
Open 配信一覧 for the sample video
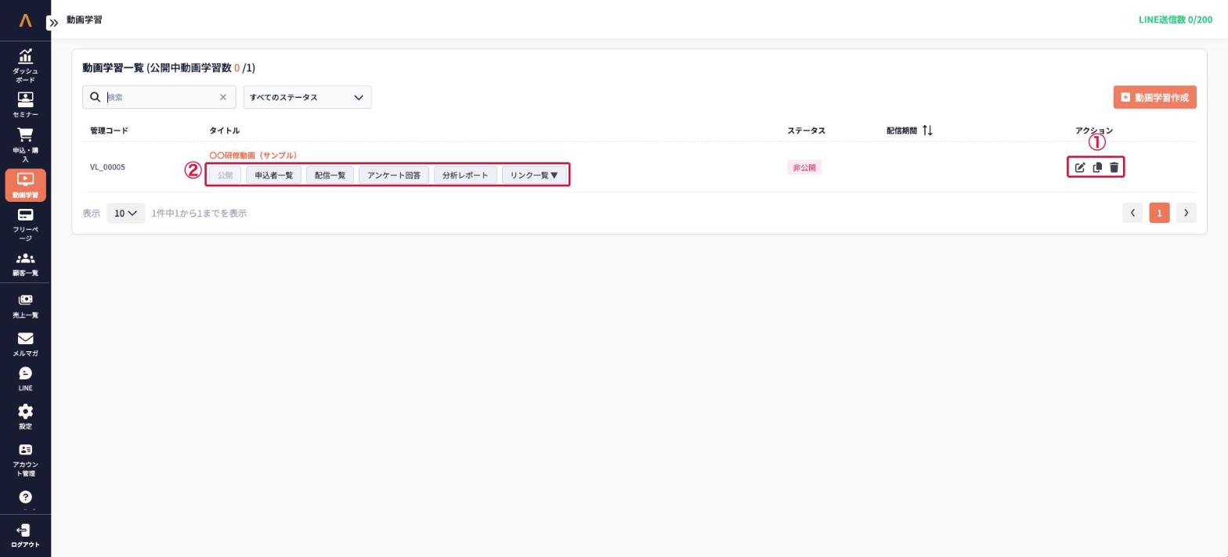(330, 175)
